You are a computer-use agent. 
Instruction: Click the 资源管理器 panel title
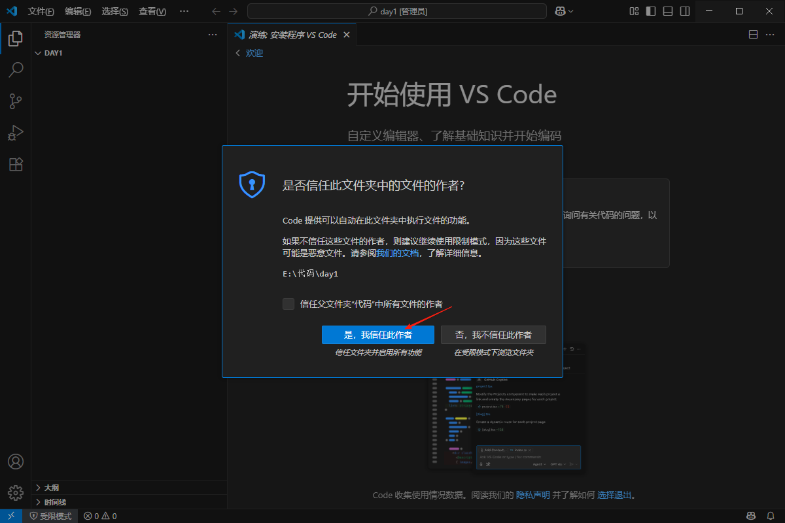(63, 35)
